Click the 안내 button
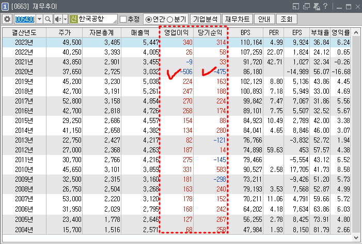 (x=264, y=19)
